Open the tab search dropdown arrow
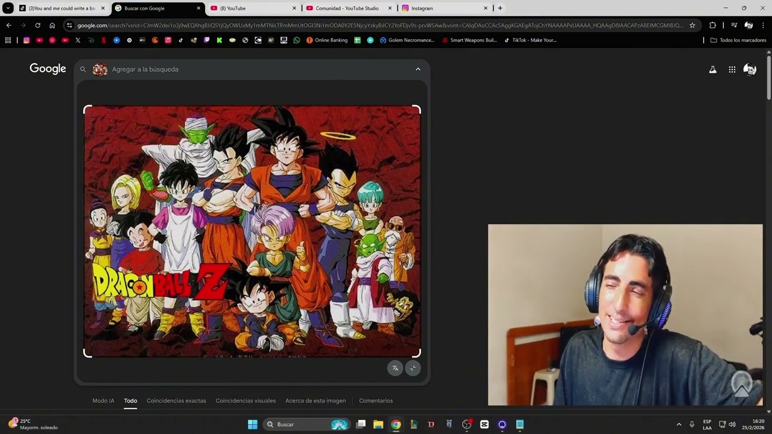Screen dimensions: 772x434 (8, 8)
